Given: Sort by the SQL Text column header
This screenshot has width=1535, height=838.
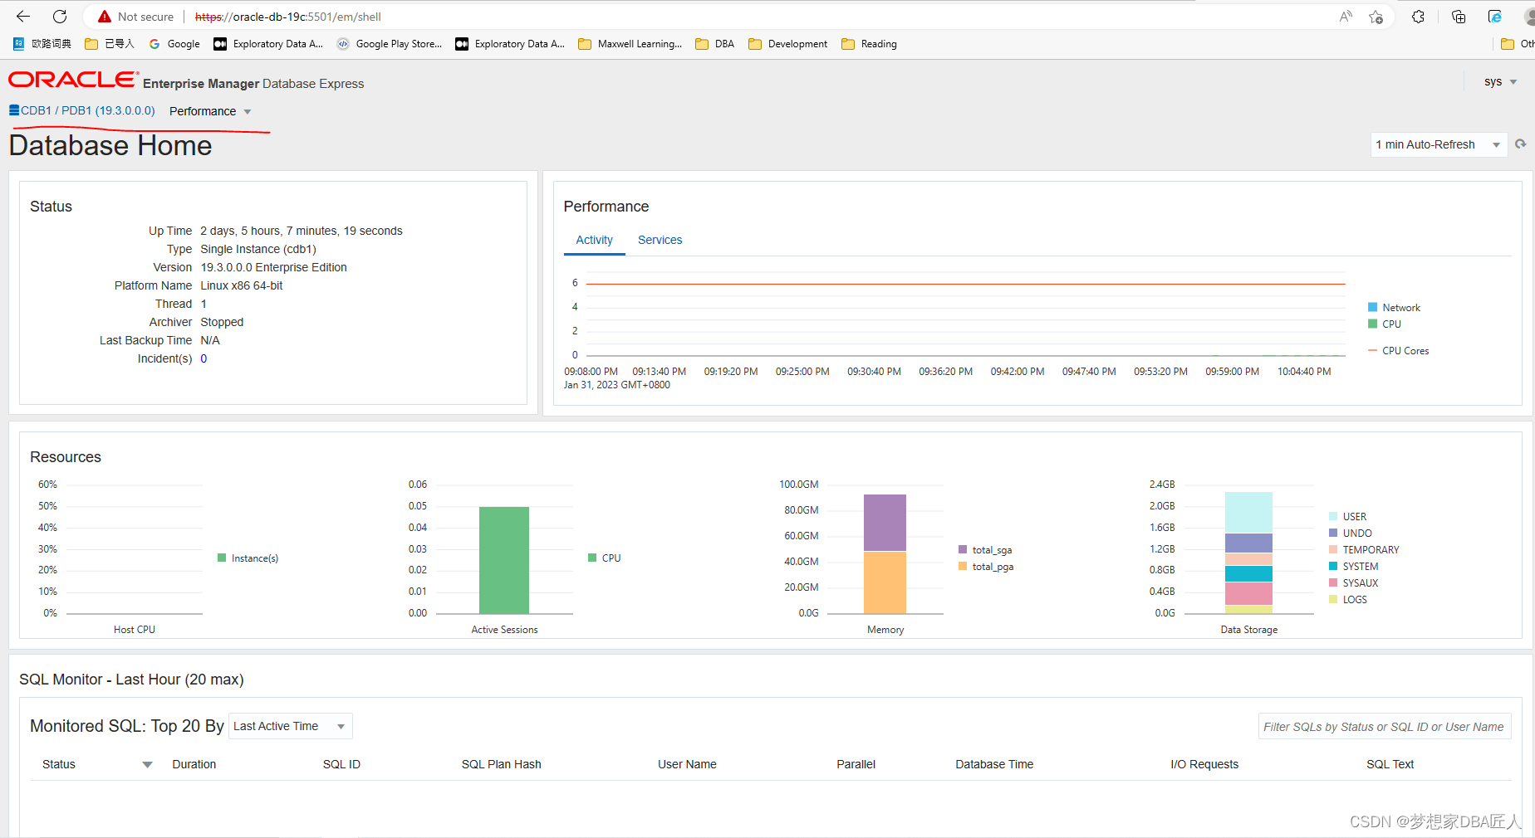Looking at the screenshot, I should coord(1390,764).
